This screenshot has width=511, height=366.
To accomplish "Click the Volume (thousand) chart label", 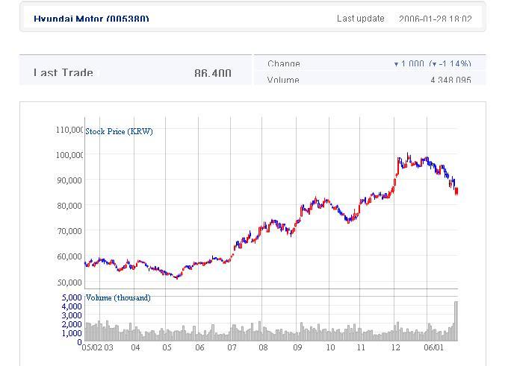I will (118, 297).
